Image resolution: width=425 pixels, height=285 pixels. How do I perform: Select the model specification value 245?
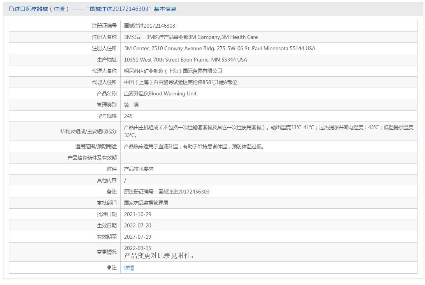[x=128, y=116]
